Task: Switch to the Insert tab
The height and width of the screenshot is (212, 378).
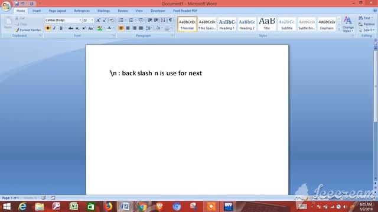Action: [x=37, y=11]
